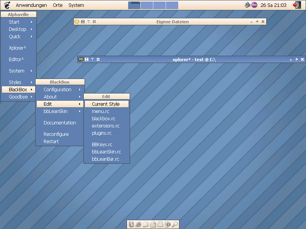306x229 pixels.
Task: Launch Internet Explorer from the bottom dock
Action: (138, 224)
